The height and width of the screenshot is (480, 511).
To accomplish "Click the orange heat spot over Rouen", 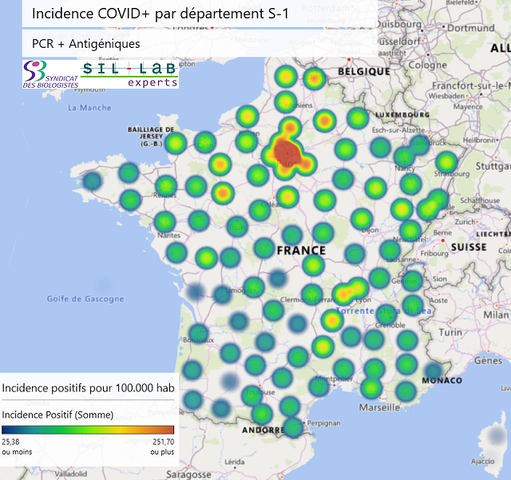I will point(247,116).
